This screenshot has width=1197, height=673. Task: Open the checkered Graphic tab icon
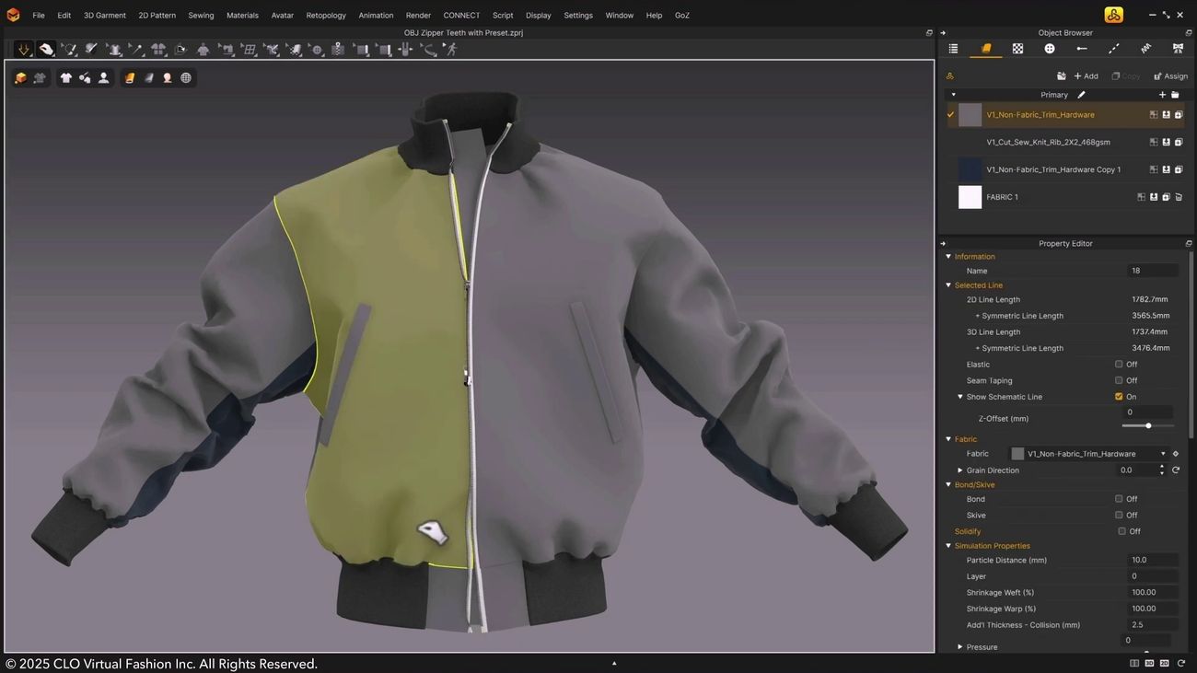point(1017,49)
